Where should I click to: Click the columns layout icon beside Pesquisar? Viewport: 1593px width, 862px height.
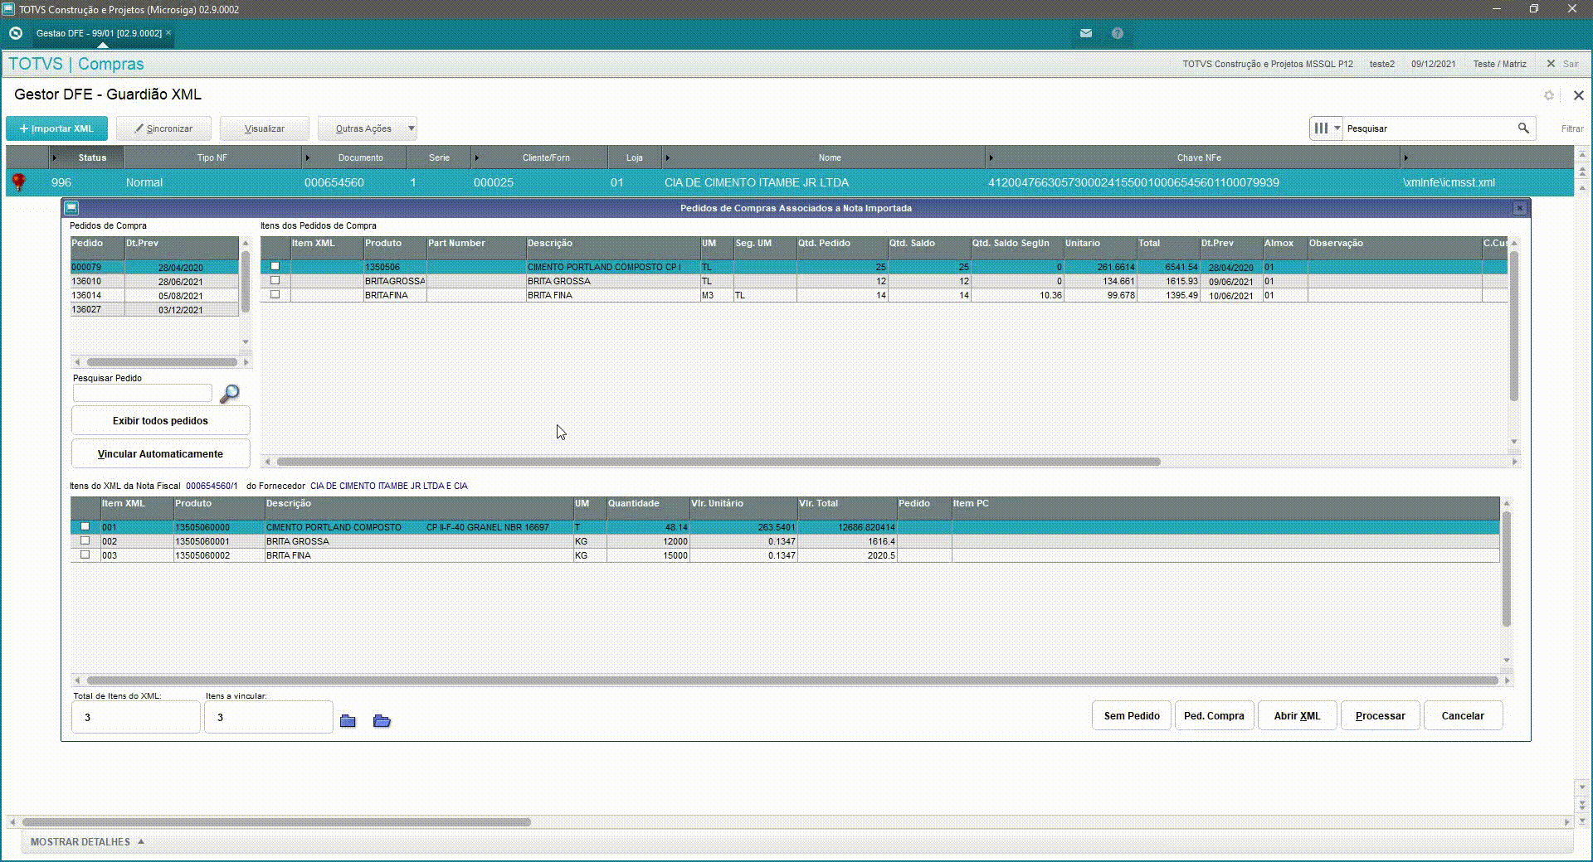pos(1321,128)
